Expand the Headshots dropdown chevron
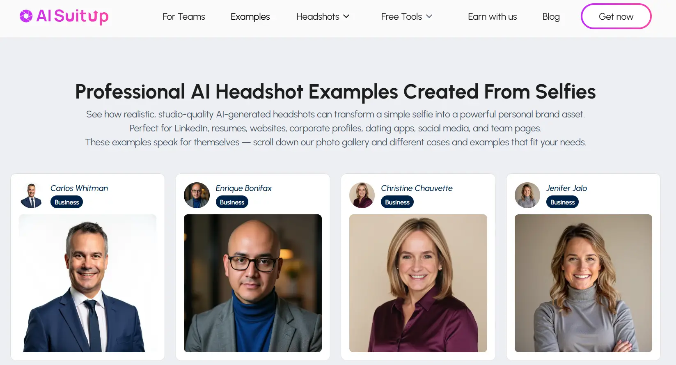 coord(346,16)
